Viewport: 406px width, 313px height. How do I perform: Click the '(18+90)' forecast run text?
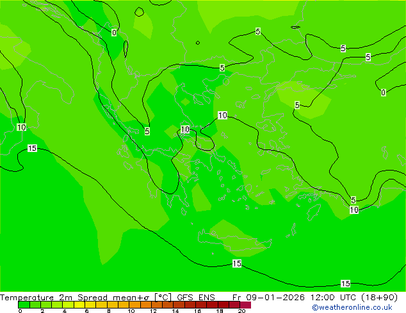point(378,298)
